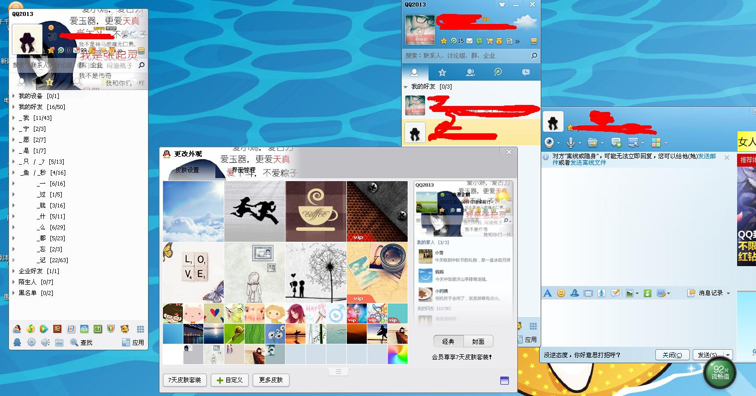Viewport: 756px width, 396px height.
Task: Open the left panel's app grid manager icon
Action: 141,329
